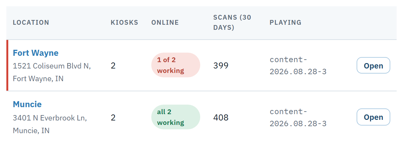Select the '1 of 2 working' status badge
This screenshot has height=149, width=403.
[x=176, y=65]
